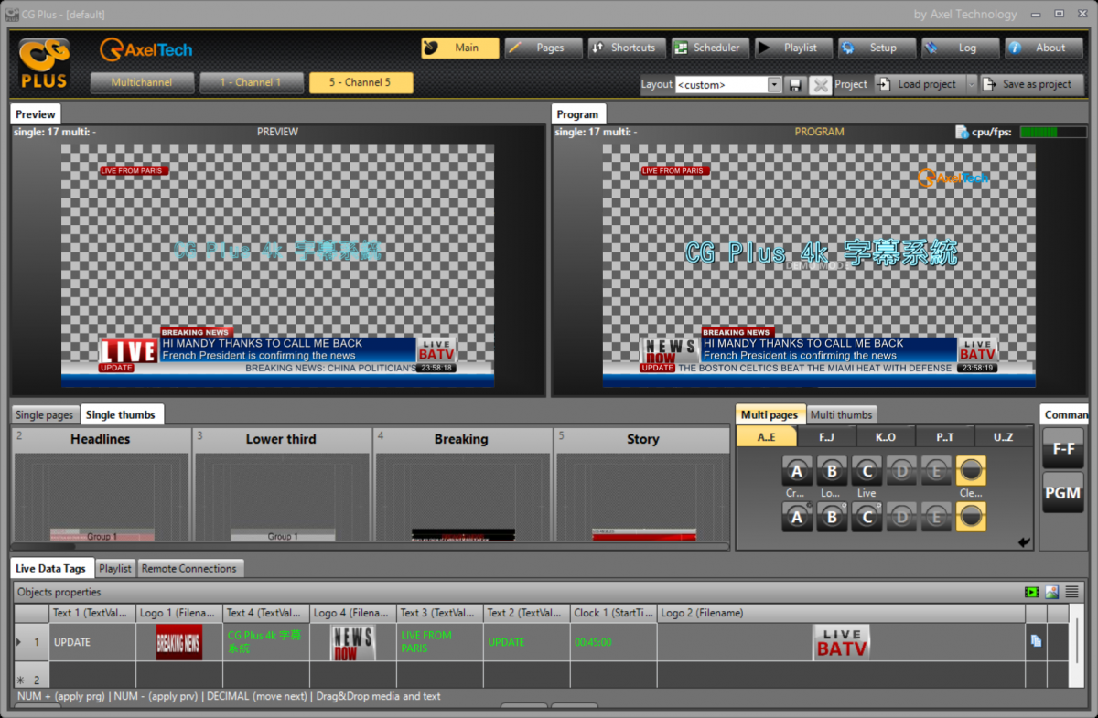Toggle the Live page C button in top row
The image size is (1098, 718).
(x=867, y=471)
